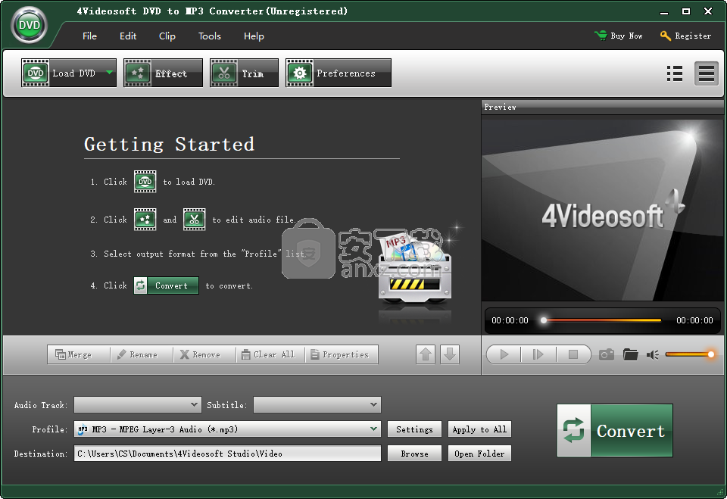Viewport: 727px width, 499px height.
Task: Click the DVD logo in the top-left corner
Action: coord(30,25)
